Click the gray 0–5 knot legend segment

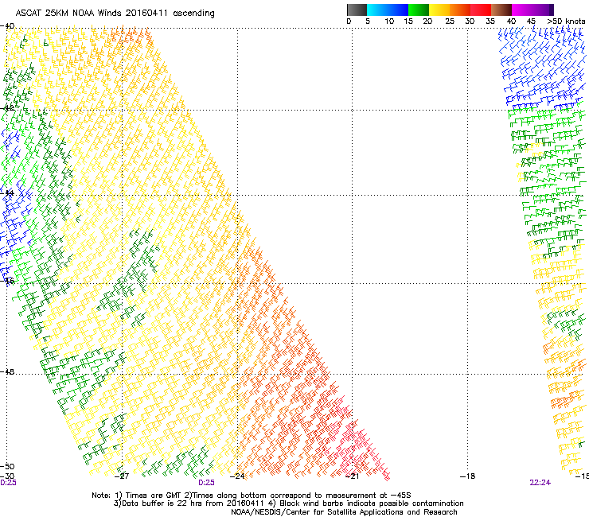[357, 10]
